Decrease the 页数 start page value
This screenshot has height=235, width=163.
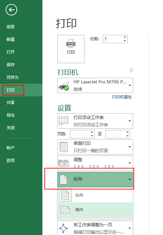pos(92,136)
